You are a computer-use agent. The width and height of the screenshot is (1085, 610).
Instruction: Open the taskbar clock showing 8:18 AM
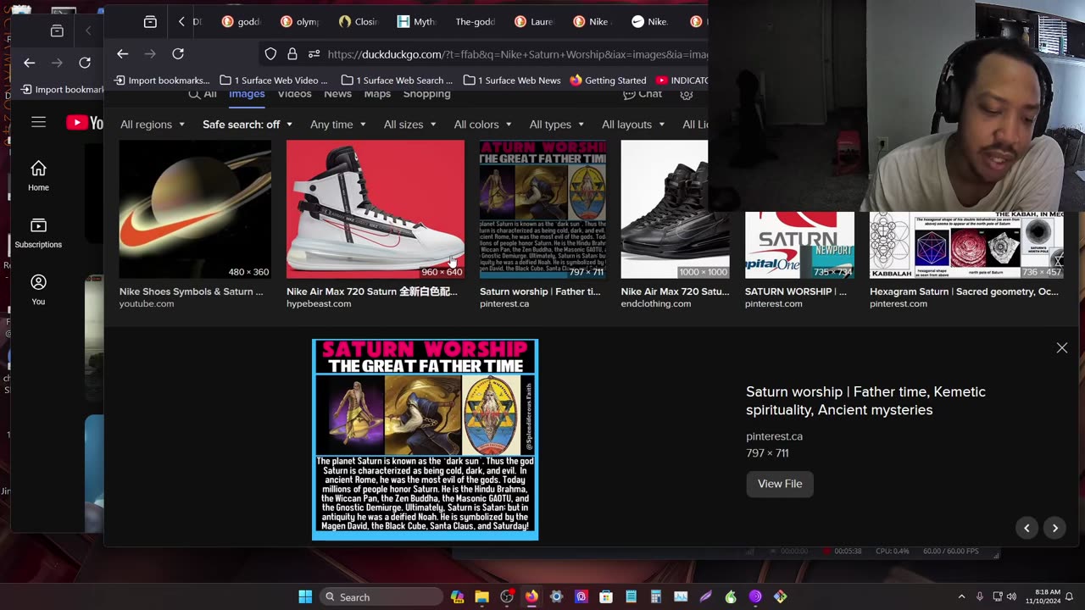click(x=1042, y=596)
